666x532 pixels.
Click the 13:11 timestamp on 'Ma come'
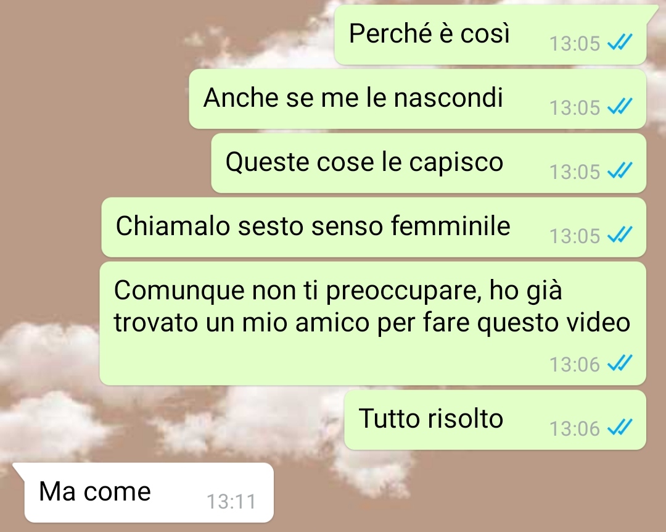coord(231,502)
